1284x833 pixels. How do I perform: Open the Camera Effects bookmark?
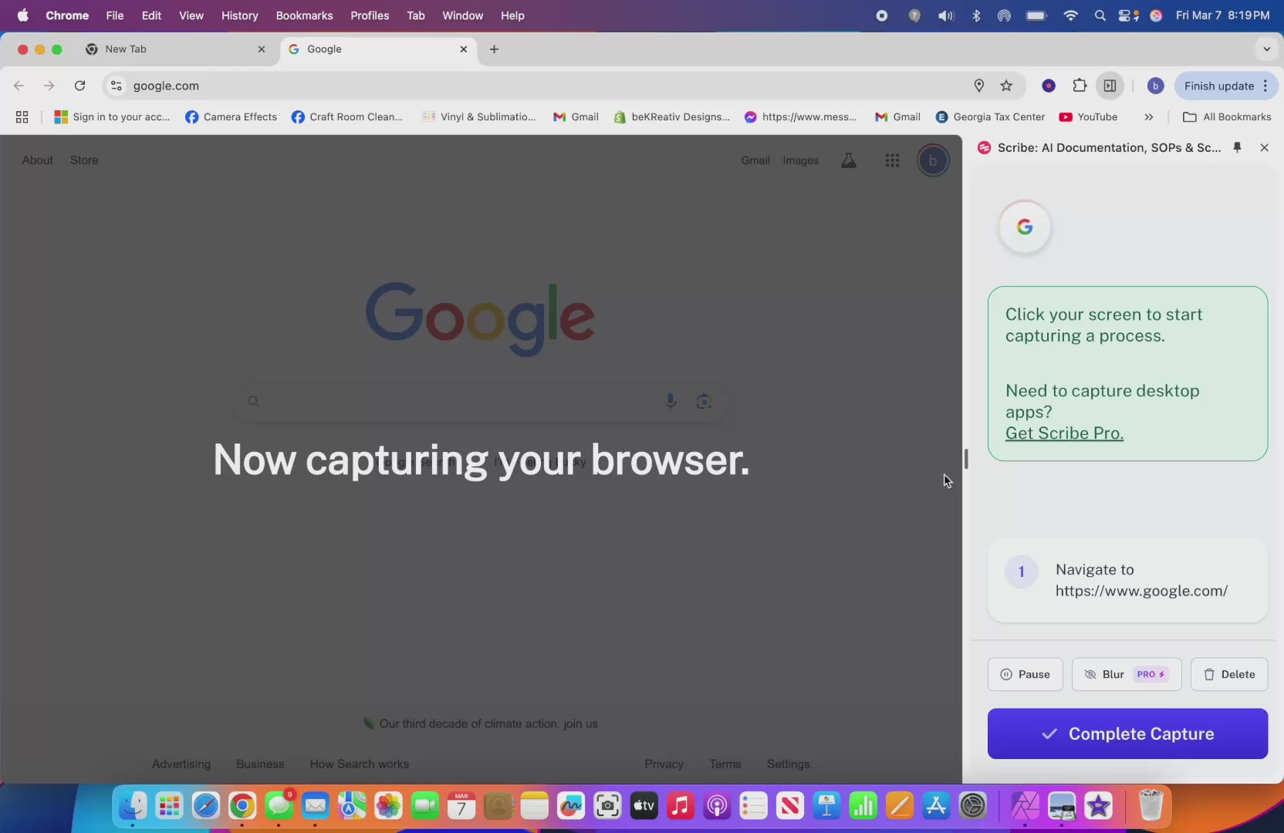[x=231, y=117]
